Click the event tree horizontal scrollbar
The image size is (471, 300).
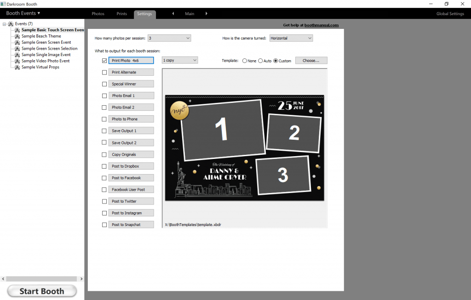tap(42, 279)
